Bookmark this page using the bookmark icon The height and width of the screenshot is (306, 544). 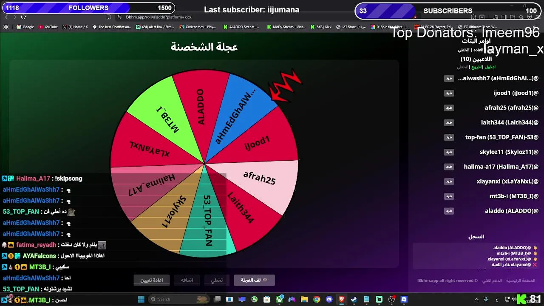pos(108,17)
